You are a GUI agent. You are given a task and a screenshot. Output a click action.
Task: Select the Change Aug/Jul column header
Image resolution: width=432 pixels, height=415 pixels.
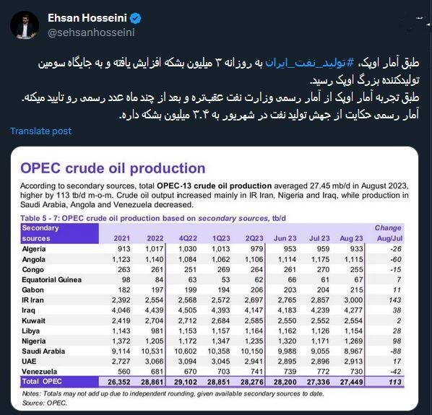tap(389, 233)
